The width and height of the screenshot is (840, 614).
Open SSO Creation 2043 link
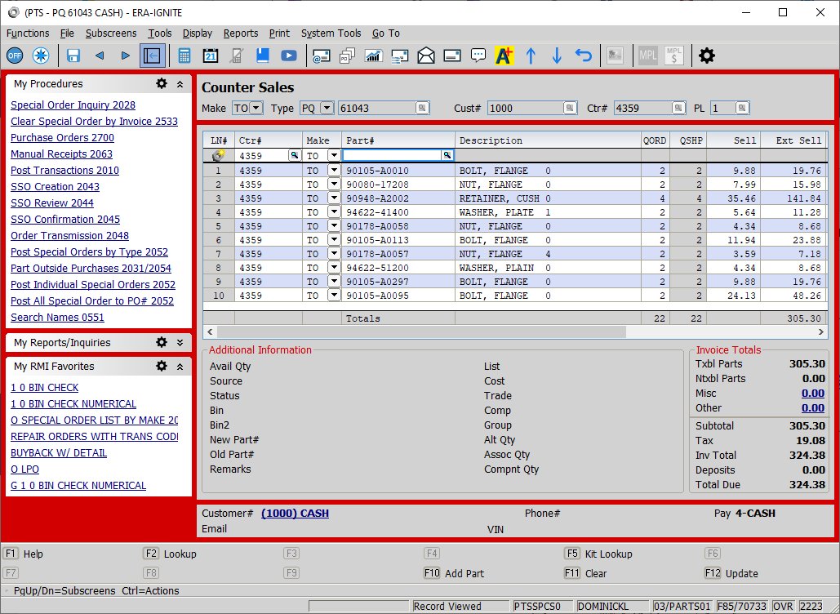point(56,186)
